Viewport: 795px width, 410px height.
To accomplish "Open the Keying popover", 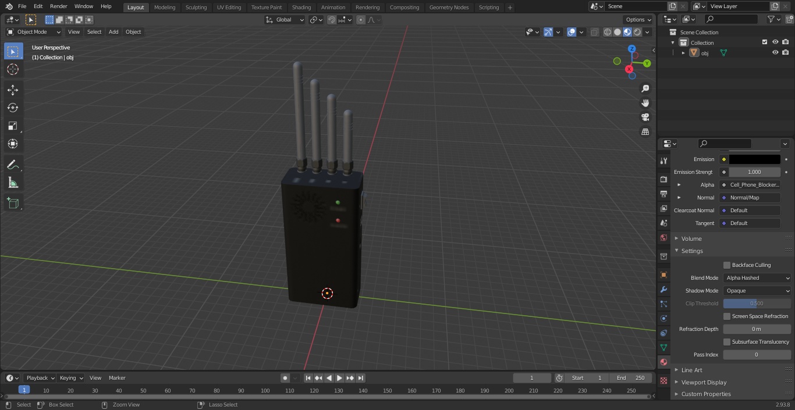I will coord(71,378).
